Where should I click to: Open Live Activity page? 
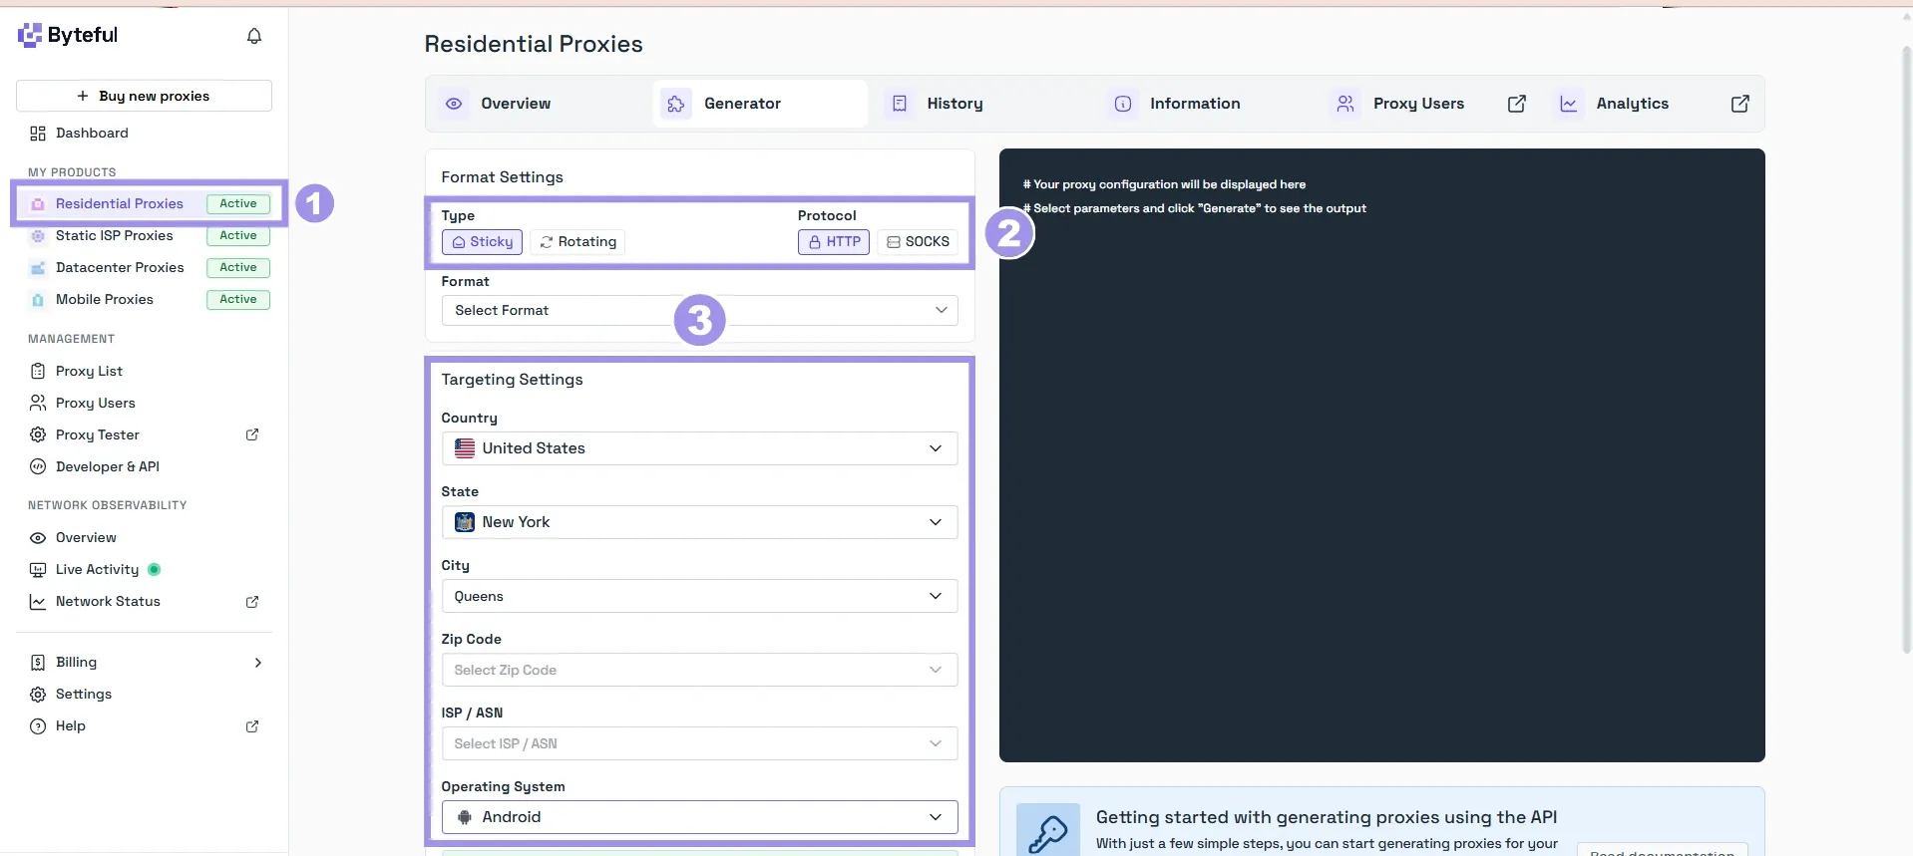97,569
